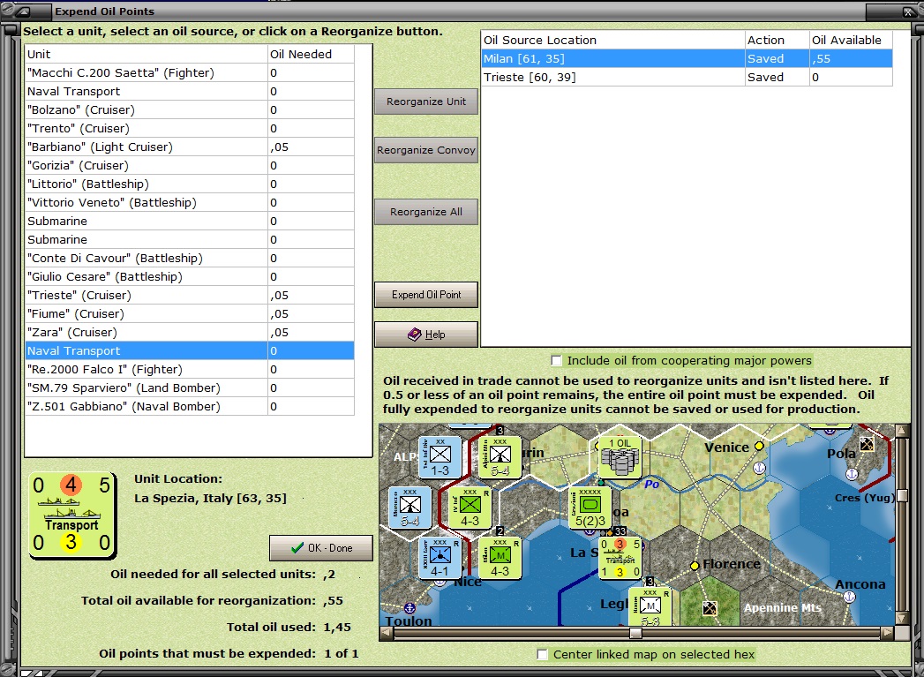Select the "Barbiano" (Light Cruiser) row
Image resolution: width=924 pixels, height=677 pixels.
[x=190, y=147]
